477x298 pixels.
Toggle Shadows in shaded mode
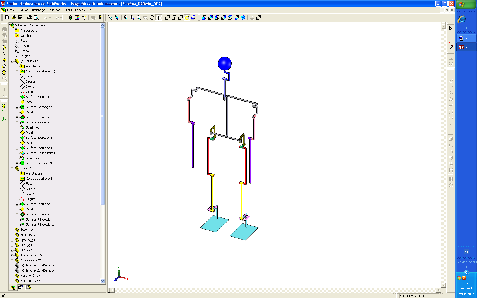click(193, 18)
